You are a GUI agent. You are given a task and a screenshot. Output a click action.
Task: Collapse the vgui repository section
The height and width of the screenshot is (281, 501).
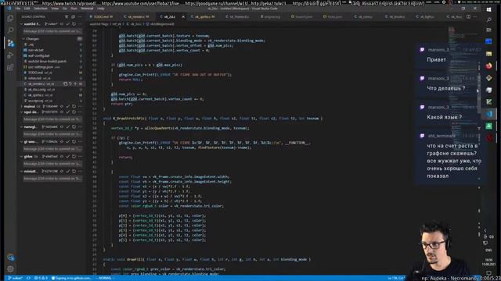coord(21,112)
